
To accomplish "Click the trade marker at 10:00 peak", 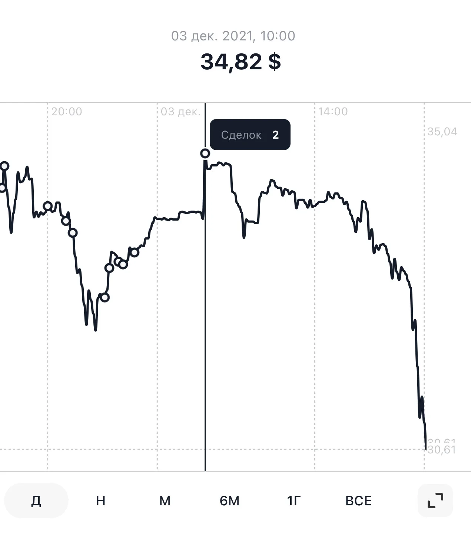I will click(x=205, y=153).
